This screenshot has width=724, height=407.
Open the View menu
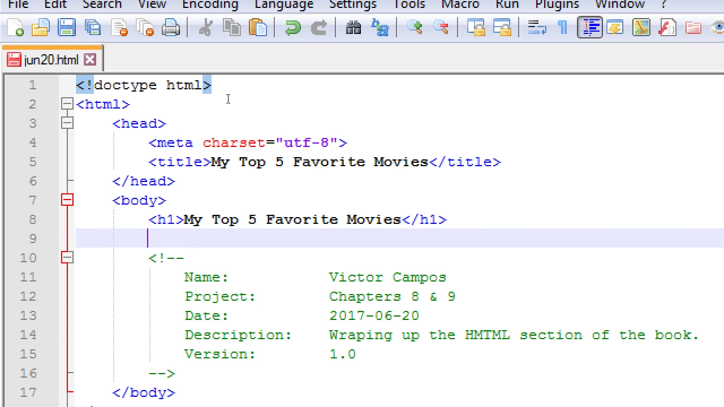click(x=152, y=5)
